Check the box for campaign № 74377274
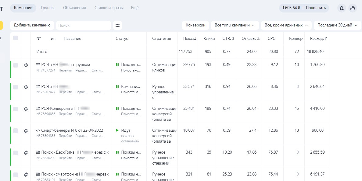 coord(16,65)
